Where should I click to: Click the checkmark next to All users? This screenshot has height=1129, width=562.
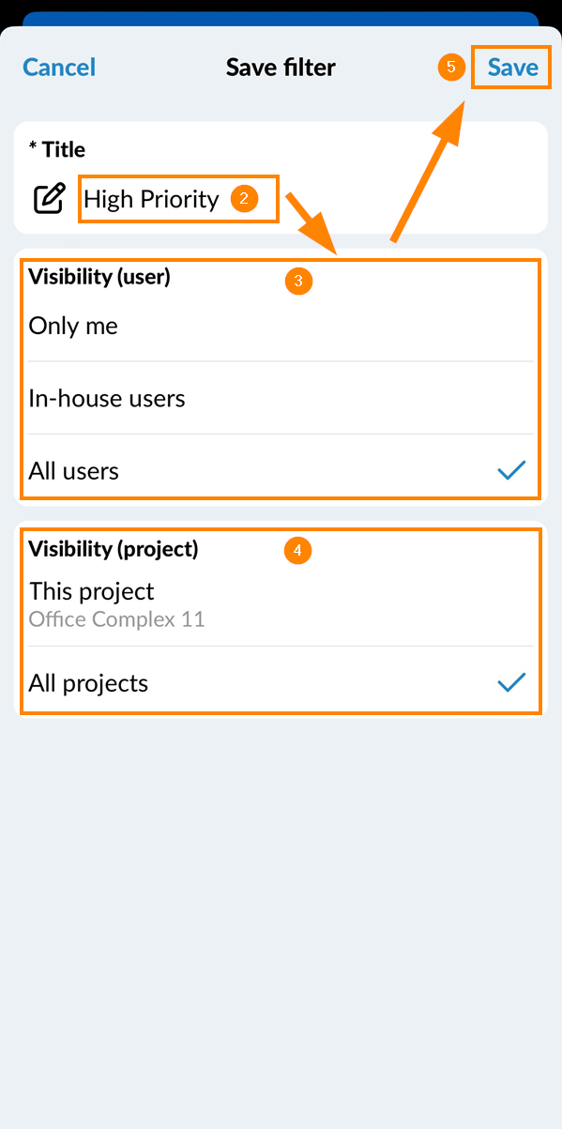511,470
